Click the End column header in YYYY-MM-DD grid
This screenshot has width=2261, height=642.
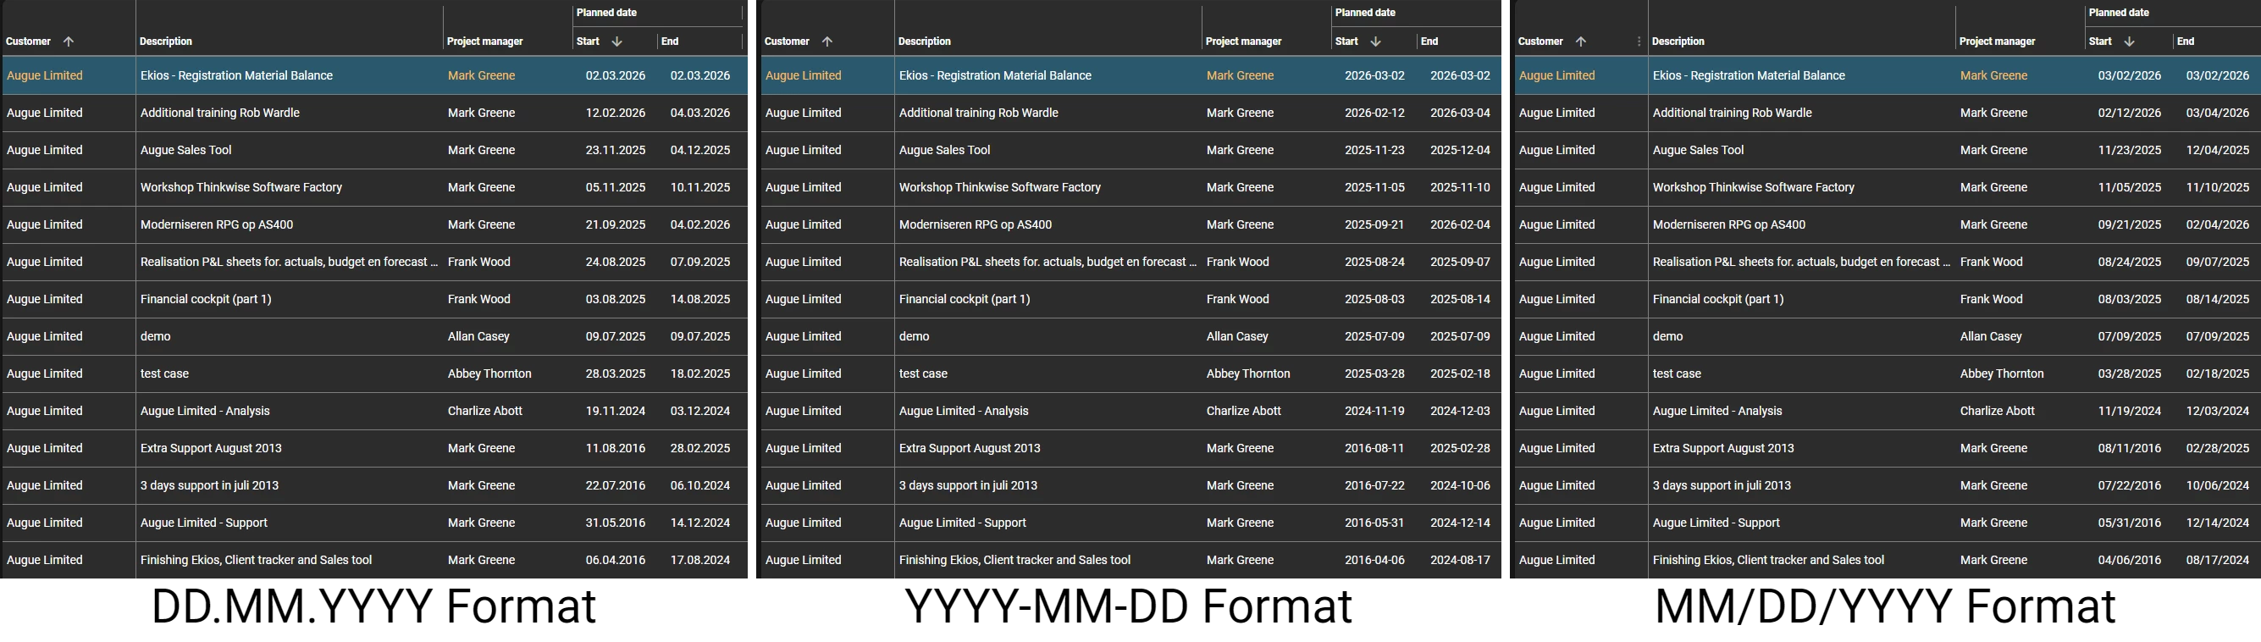[x=1429, y=42]
